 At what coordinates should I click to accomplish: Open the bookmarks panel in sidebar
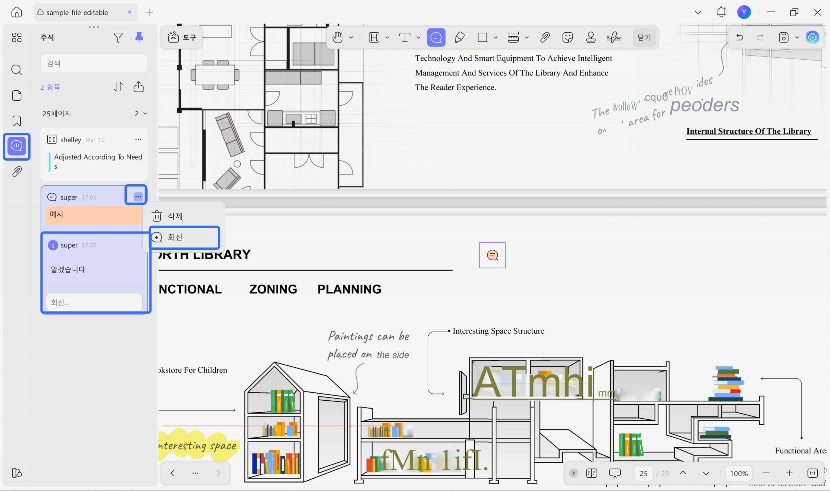17,121
